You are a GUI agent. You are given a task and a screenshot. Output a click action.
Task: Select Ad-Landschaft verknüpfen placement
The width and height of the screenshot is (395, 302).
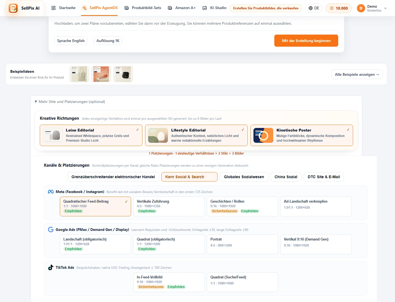(x=316, y=206)
